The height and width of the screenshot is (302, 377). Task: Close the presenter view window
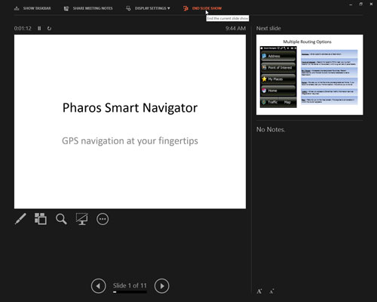coord(371,5)
